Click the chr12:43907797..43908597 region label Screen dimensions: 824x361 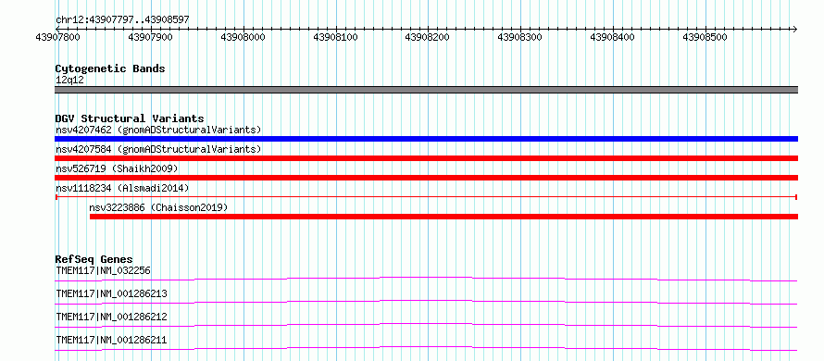pos(122,20)
